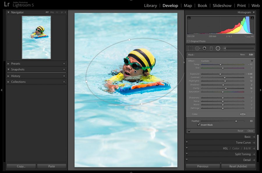Viewport: 262px width, 173px height.
Task: Activate the Red Eye Correction tool
Action: [204, 48]
